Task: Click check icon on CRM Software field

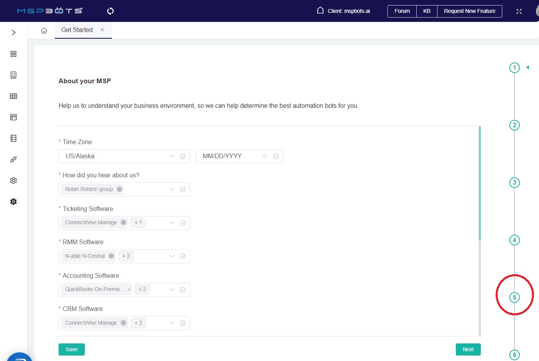Action: tap(182, 323)
